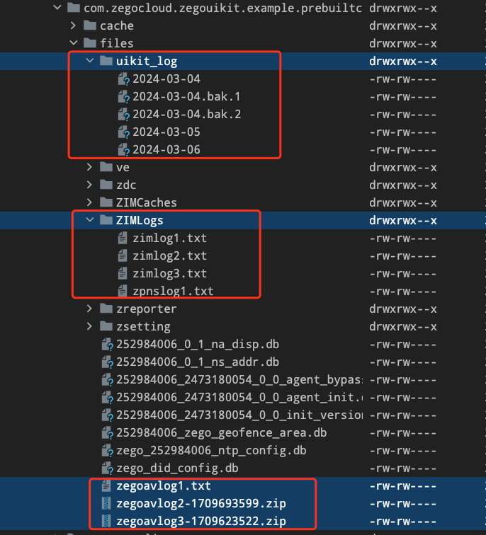Viewport: 486px width, 535px height.
Task: Select the zegoavlog1.txt file name
Action: pos(163,486)
